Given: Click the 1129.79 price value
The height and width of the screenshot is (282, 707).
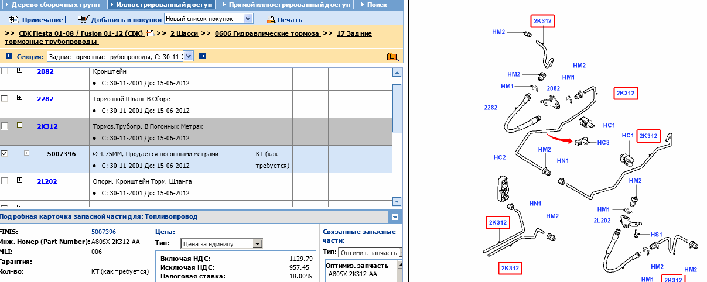Looking at the screenshot, I should tap(301, 258).
